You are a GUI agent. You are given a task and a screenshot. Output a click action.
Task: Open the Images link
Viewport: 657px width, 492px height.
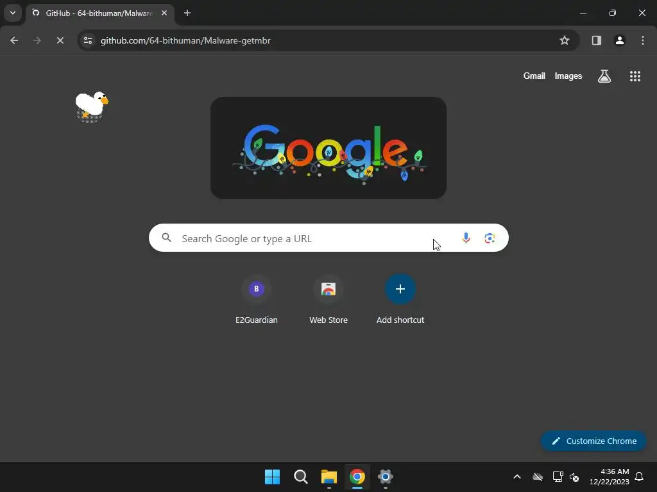pos(568,76)
